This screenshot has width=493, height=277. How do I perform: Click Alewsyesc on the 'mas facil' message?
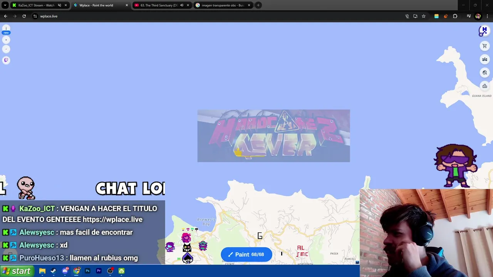(37, 232)
